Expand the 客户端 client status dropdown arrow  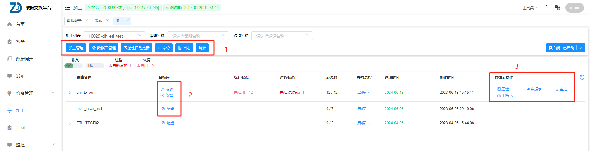581,48
